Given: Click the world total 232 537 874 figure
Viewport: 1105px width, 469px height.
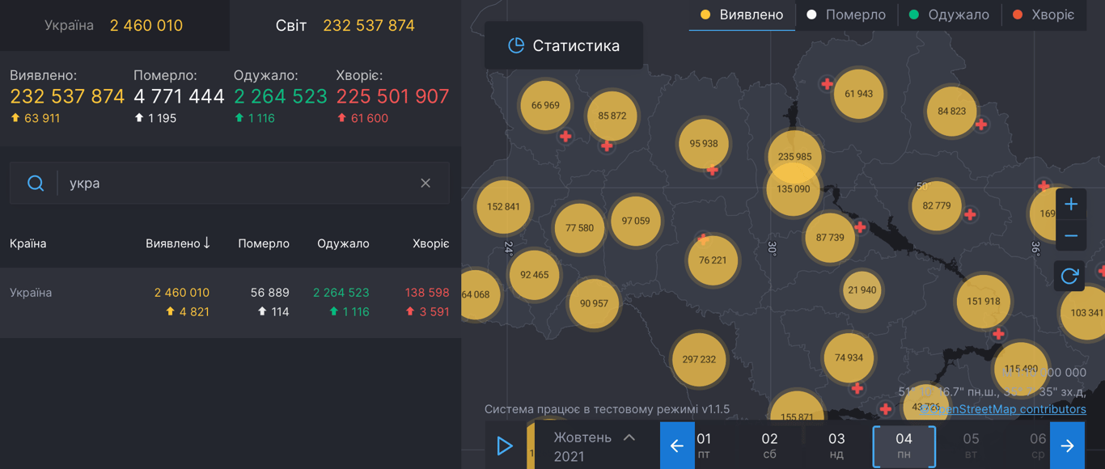Looking at the screenshot, I should coord(369,25).
